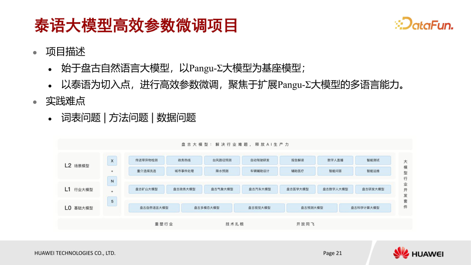The width and height of the screenshot is (471, 265).
Task: Click the L1 行业大模型 row label
Action: click(78, 189)
